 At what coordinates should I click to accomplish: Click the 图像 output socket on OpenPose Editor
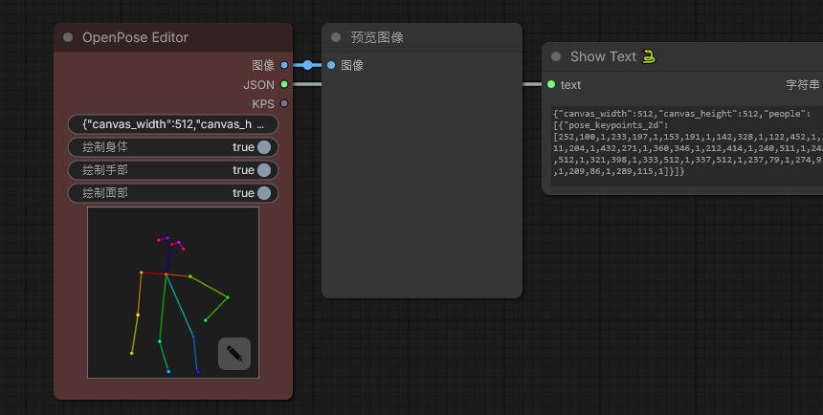284,65
